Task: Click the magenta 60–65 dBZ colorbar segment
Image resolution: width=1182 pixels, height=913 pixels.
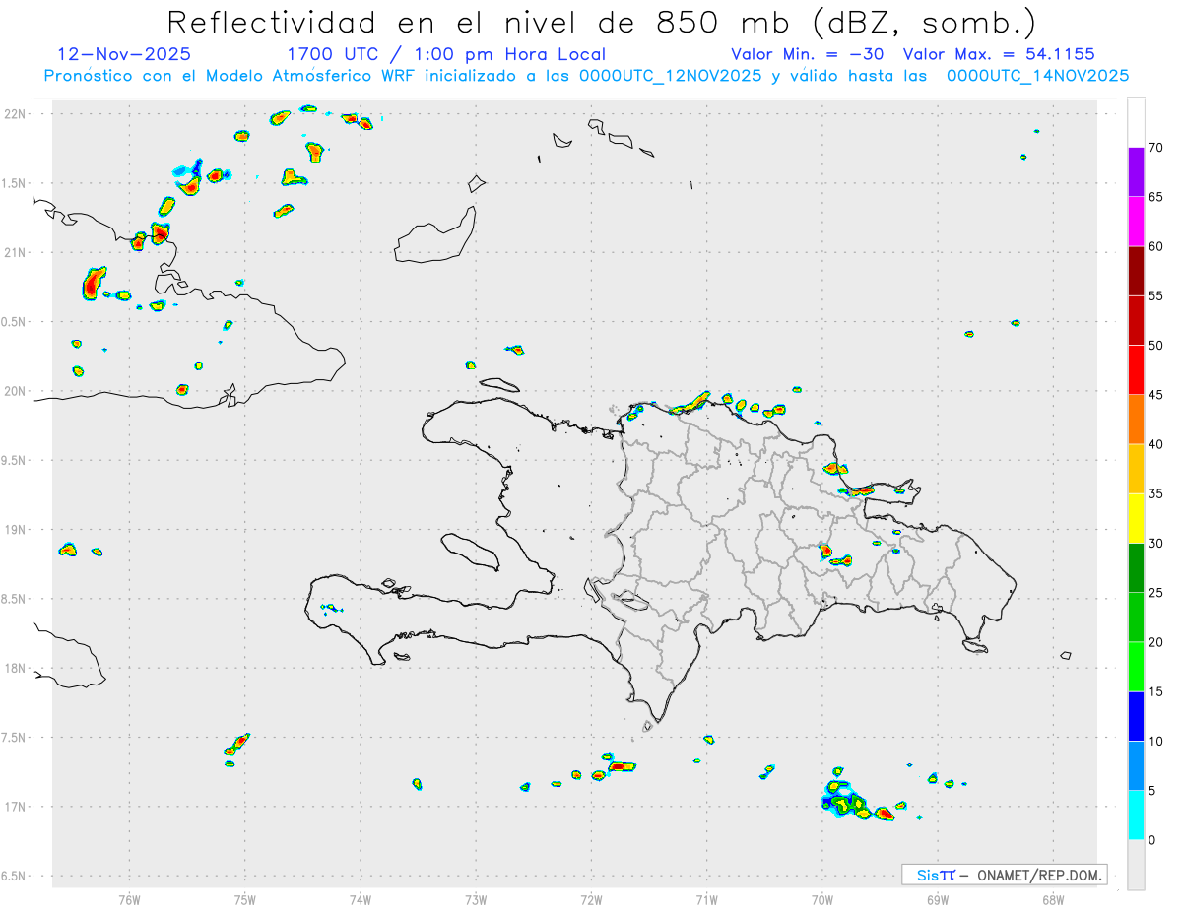Action: tap(1136, 222)
